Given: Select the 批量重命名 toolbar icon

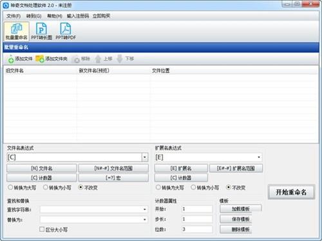Looking at the screenshot, I should (x=16, y=31).
